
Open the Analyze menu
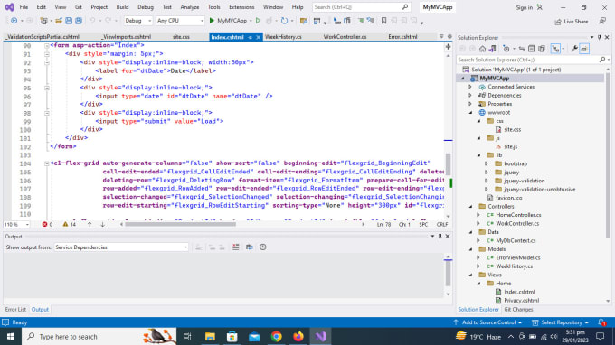[x=190, y=7]
